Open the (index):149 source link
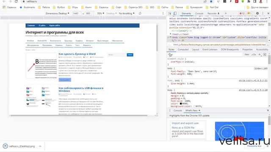The height and width of the screenshot is (152, 271). (260, 68)
